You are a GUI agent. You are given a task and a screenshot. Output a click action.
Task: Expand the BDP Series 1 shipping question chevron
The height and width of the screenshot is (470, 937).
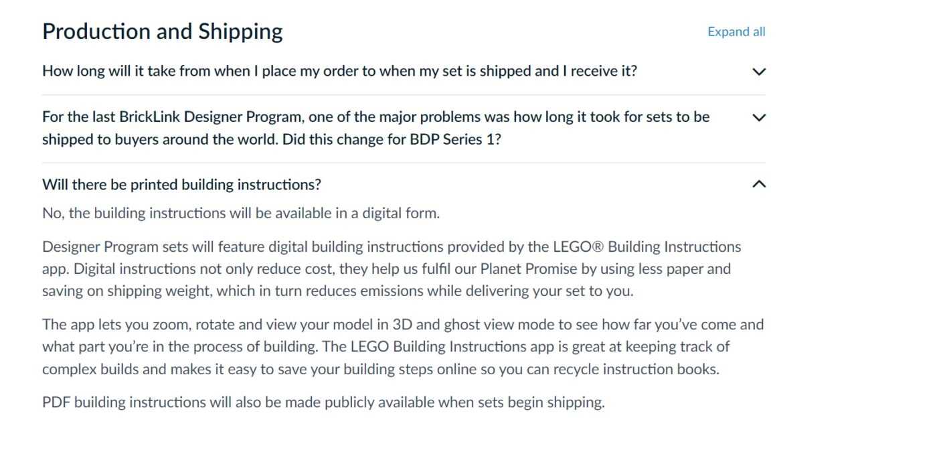(x=758, y=118)
